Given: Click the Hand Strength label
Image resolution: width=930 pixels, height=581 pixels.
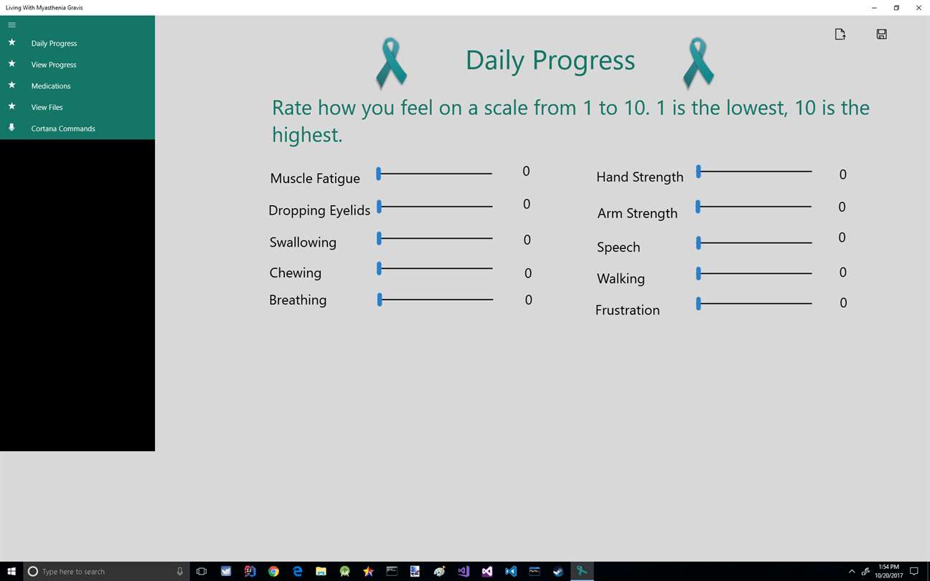Looking at the screenshot, I should pyautogui.click(x=639, y=177).
